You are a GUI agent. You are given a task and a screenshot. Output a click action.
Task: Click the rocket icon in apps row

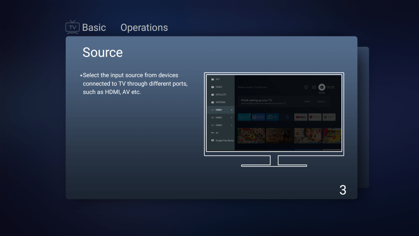[x=287, y=117]
